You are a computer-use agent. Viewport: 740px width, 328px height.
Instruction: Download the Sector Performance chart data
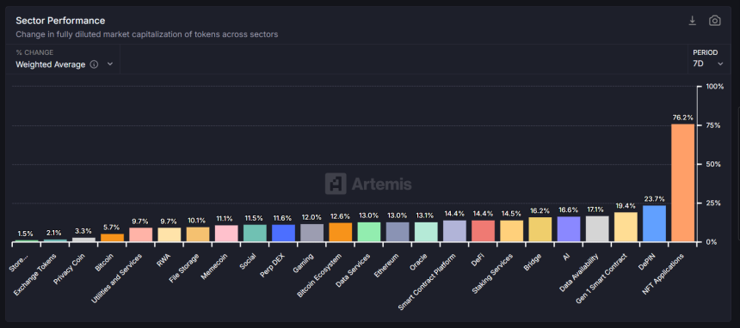[x=693, y=21]
